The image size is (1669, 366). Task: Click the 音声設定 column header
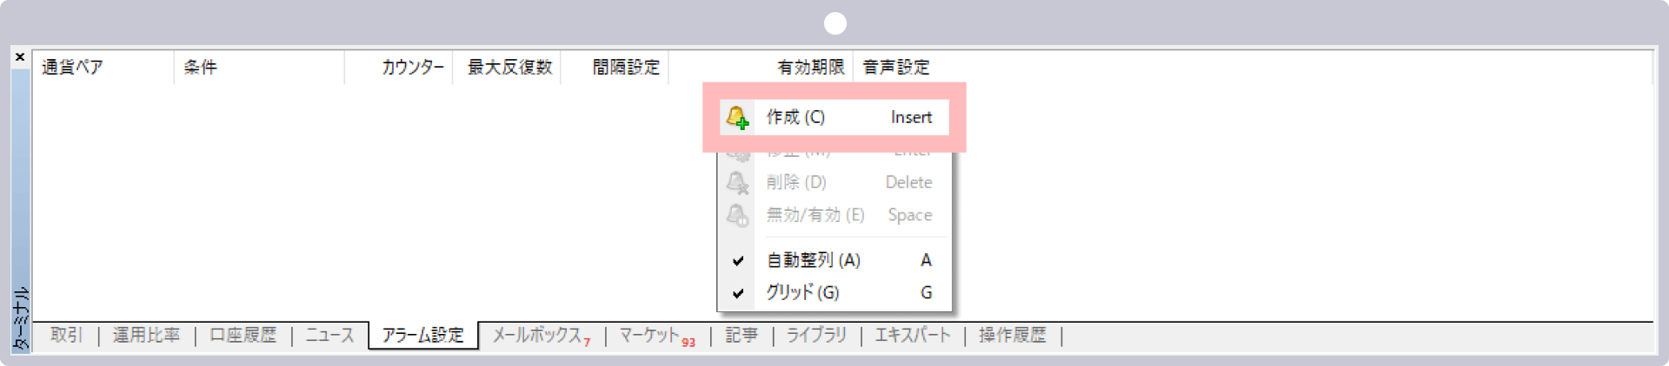tap(895, 68)
